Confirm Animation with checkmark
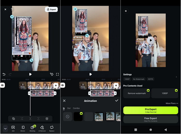 tap(117, 101)
